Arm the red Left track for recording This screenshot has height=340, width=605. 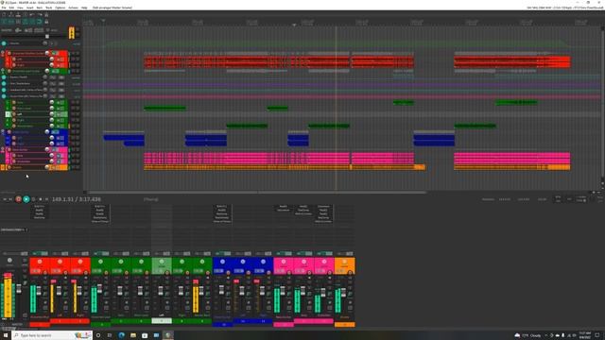14,59
